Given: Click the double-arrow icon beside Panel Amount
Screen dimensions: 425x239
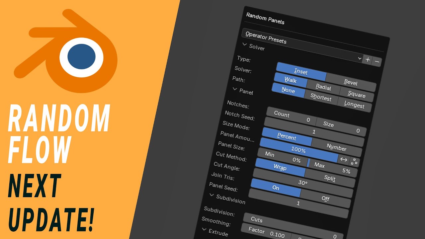Looking at the screenshot, I should [x=344, y=160].
